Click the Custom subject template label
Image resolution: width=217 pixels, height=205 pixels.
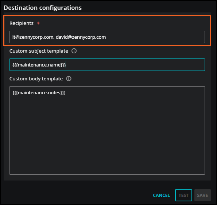click(39, 51)
